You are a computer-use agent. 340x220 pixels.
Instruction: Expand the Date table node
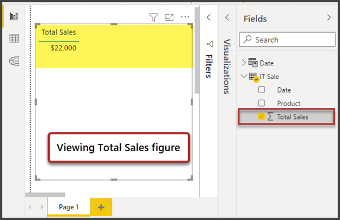244,63
